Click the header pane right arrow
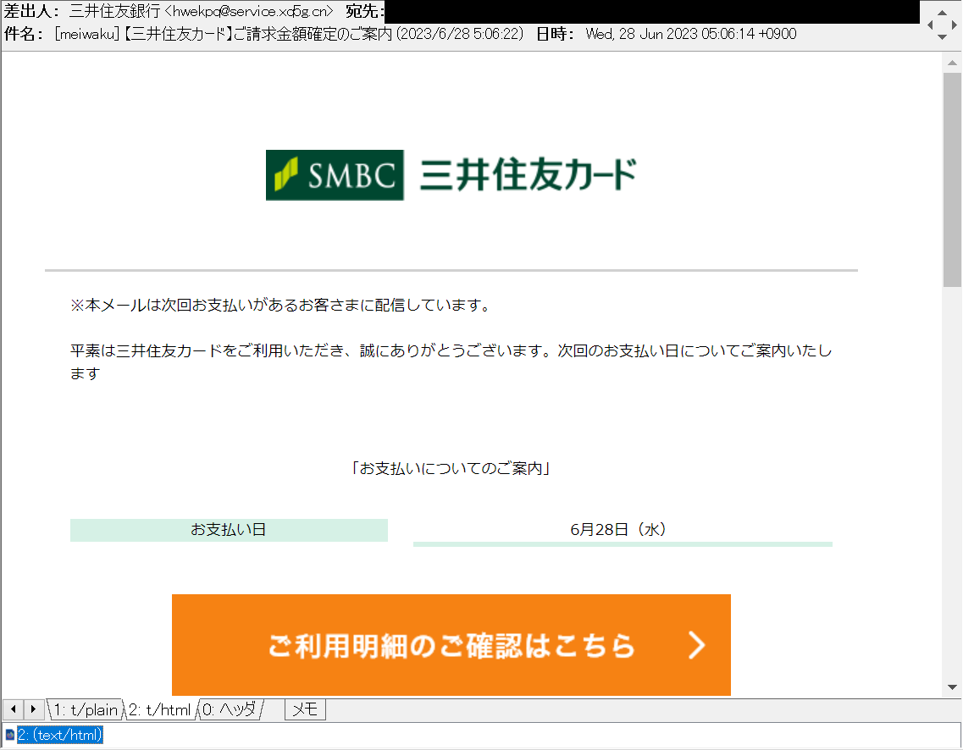 (x=955, y=25)
